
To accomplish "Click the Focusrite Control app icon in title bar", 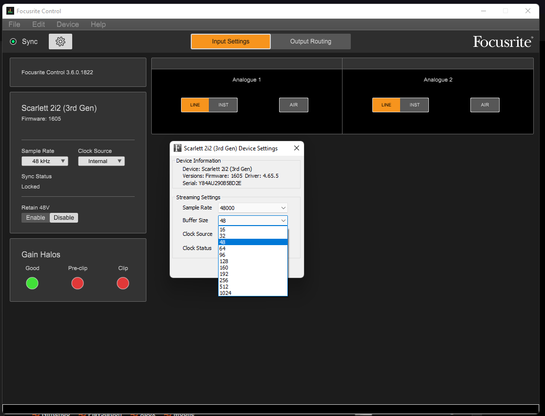I will [x=10, y=11].
